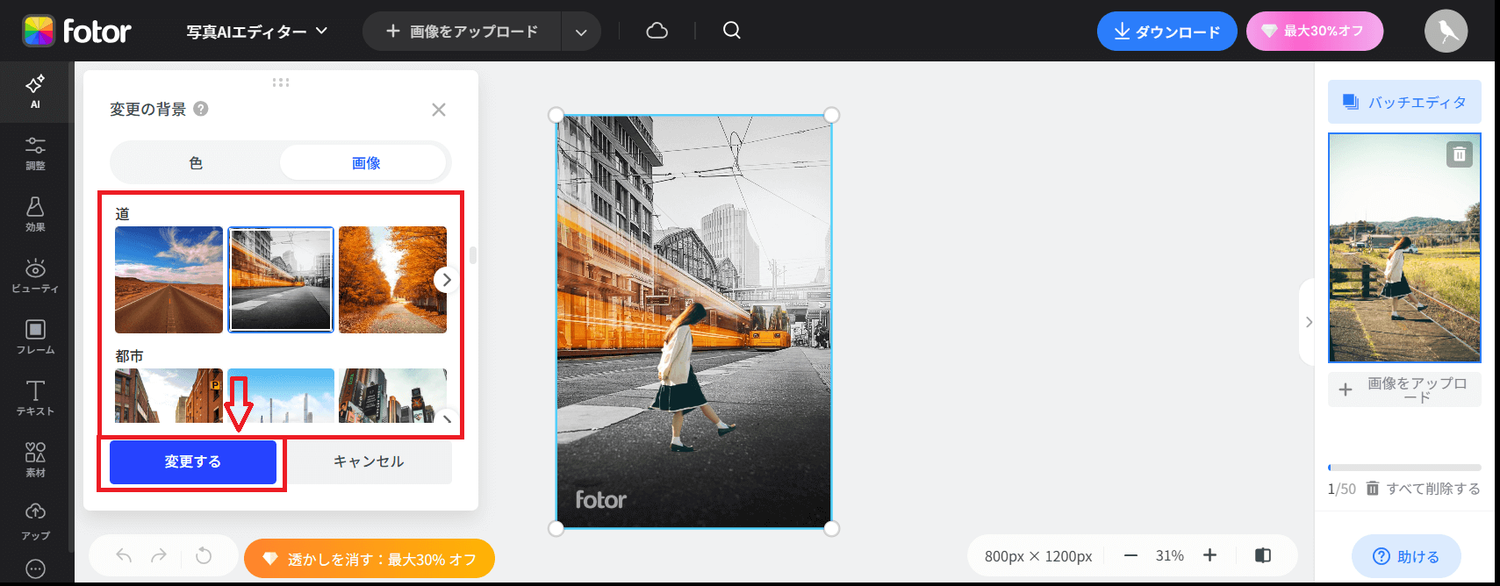The height and width of the screenshot is (586, 1500).
Task: Select the desert road background thumbnail
Action: [x=169, y=280]
